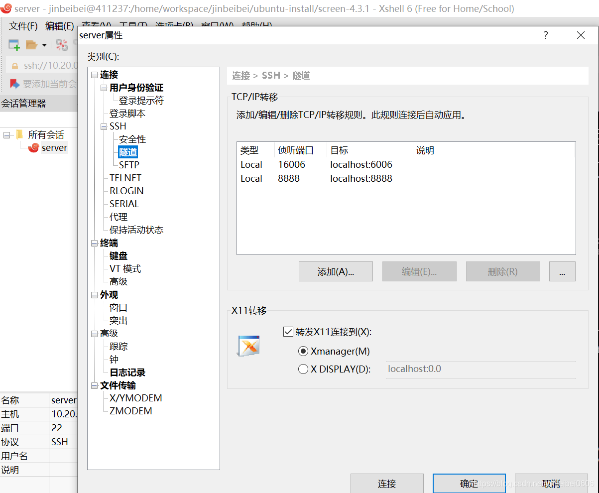This screenshot has height=493, width=599.
Task: Collapse the 用户身份验证 tree node
Action: (104, 88)
